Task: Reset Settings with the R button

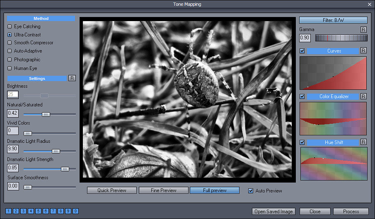Action: click(72, 78)
